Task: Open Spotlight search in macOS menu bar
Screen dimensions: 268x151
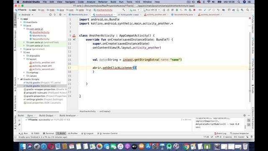Action: (x=239, y=2)
